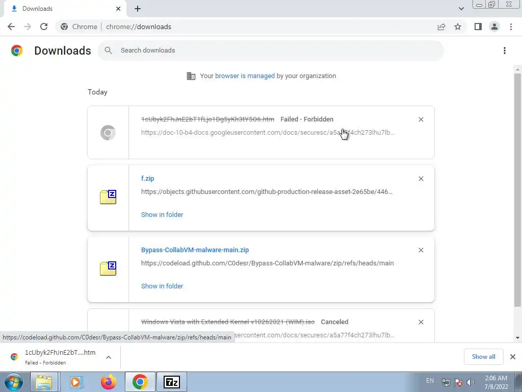This screenshot has height=392, width=522.
Task: Click the objects.githubusercontent.com source URL
Action: point(267,192)
